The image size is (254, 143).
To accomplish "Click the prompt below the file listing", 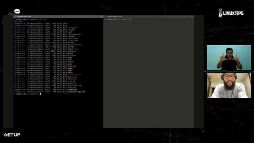I will 27,94.
